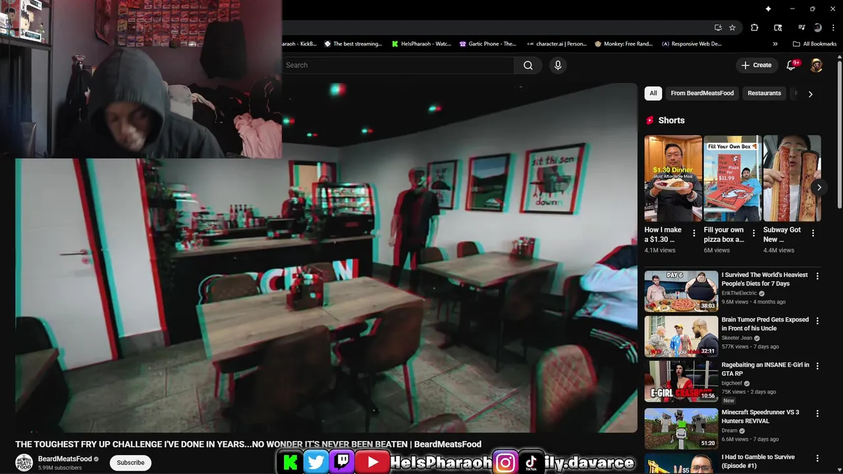Open options for 'Fill your own pizza box' short

(753, 233)
